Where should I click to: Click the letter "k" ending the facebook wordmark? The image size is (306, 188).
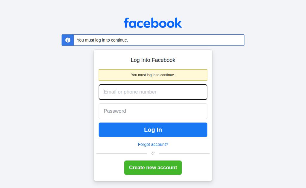coord(178,23)
